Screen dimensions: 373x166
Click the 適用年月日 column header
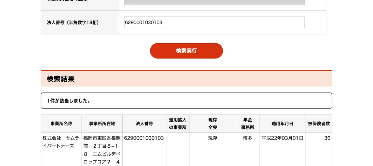(x=283, y=124)
